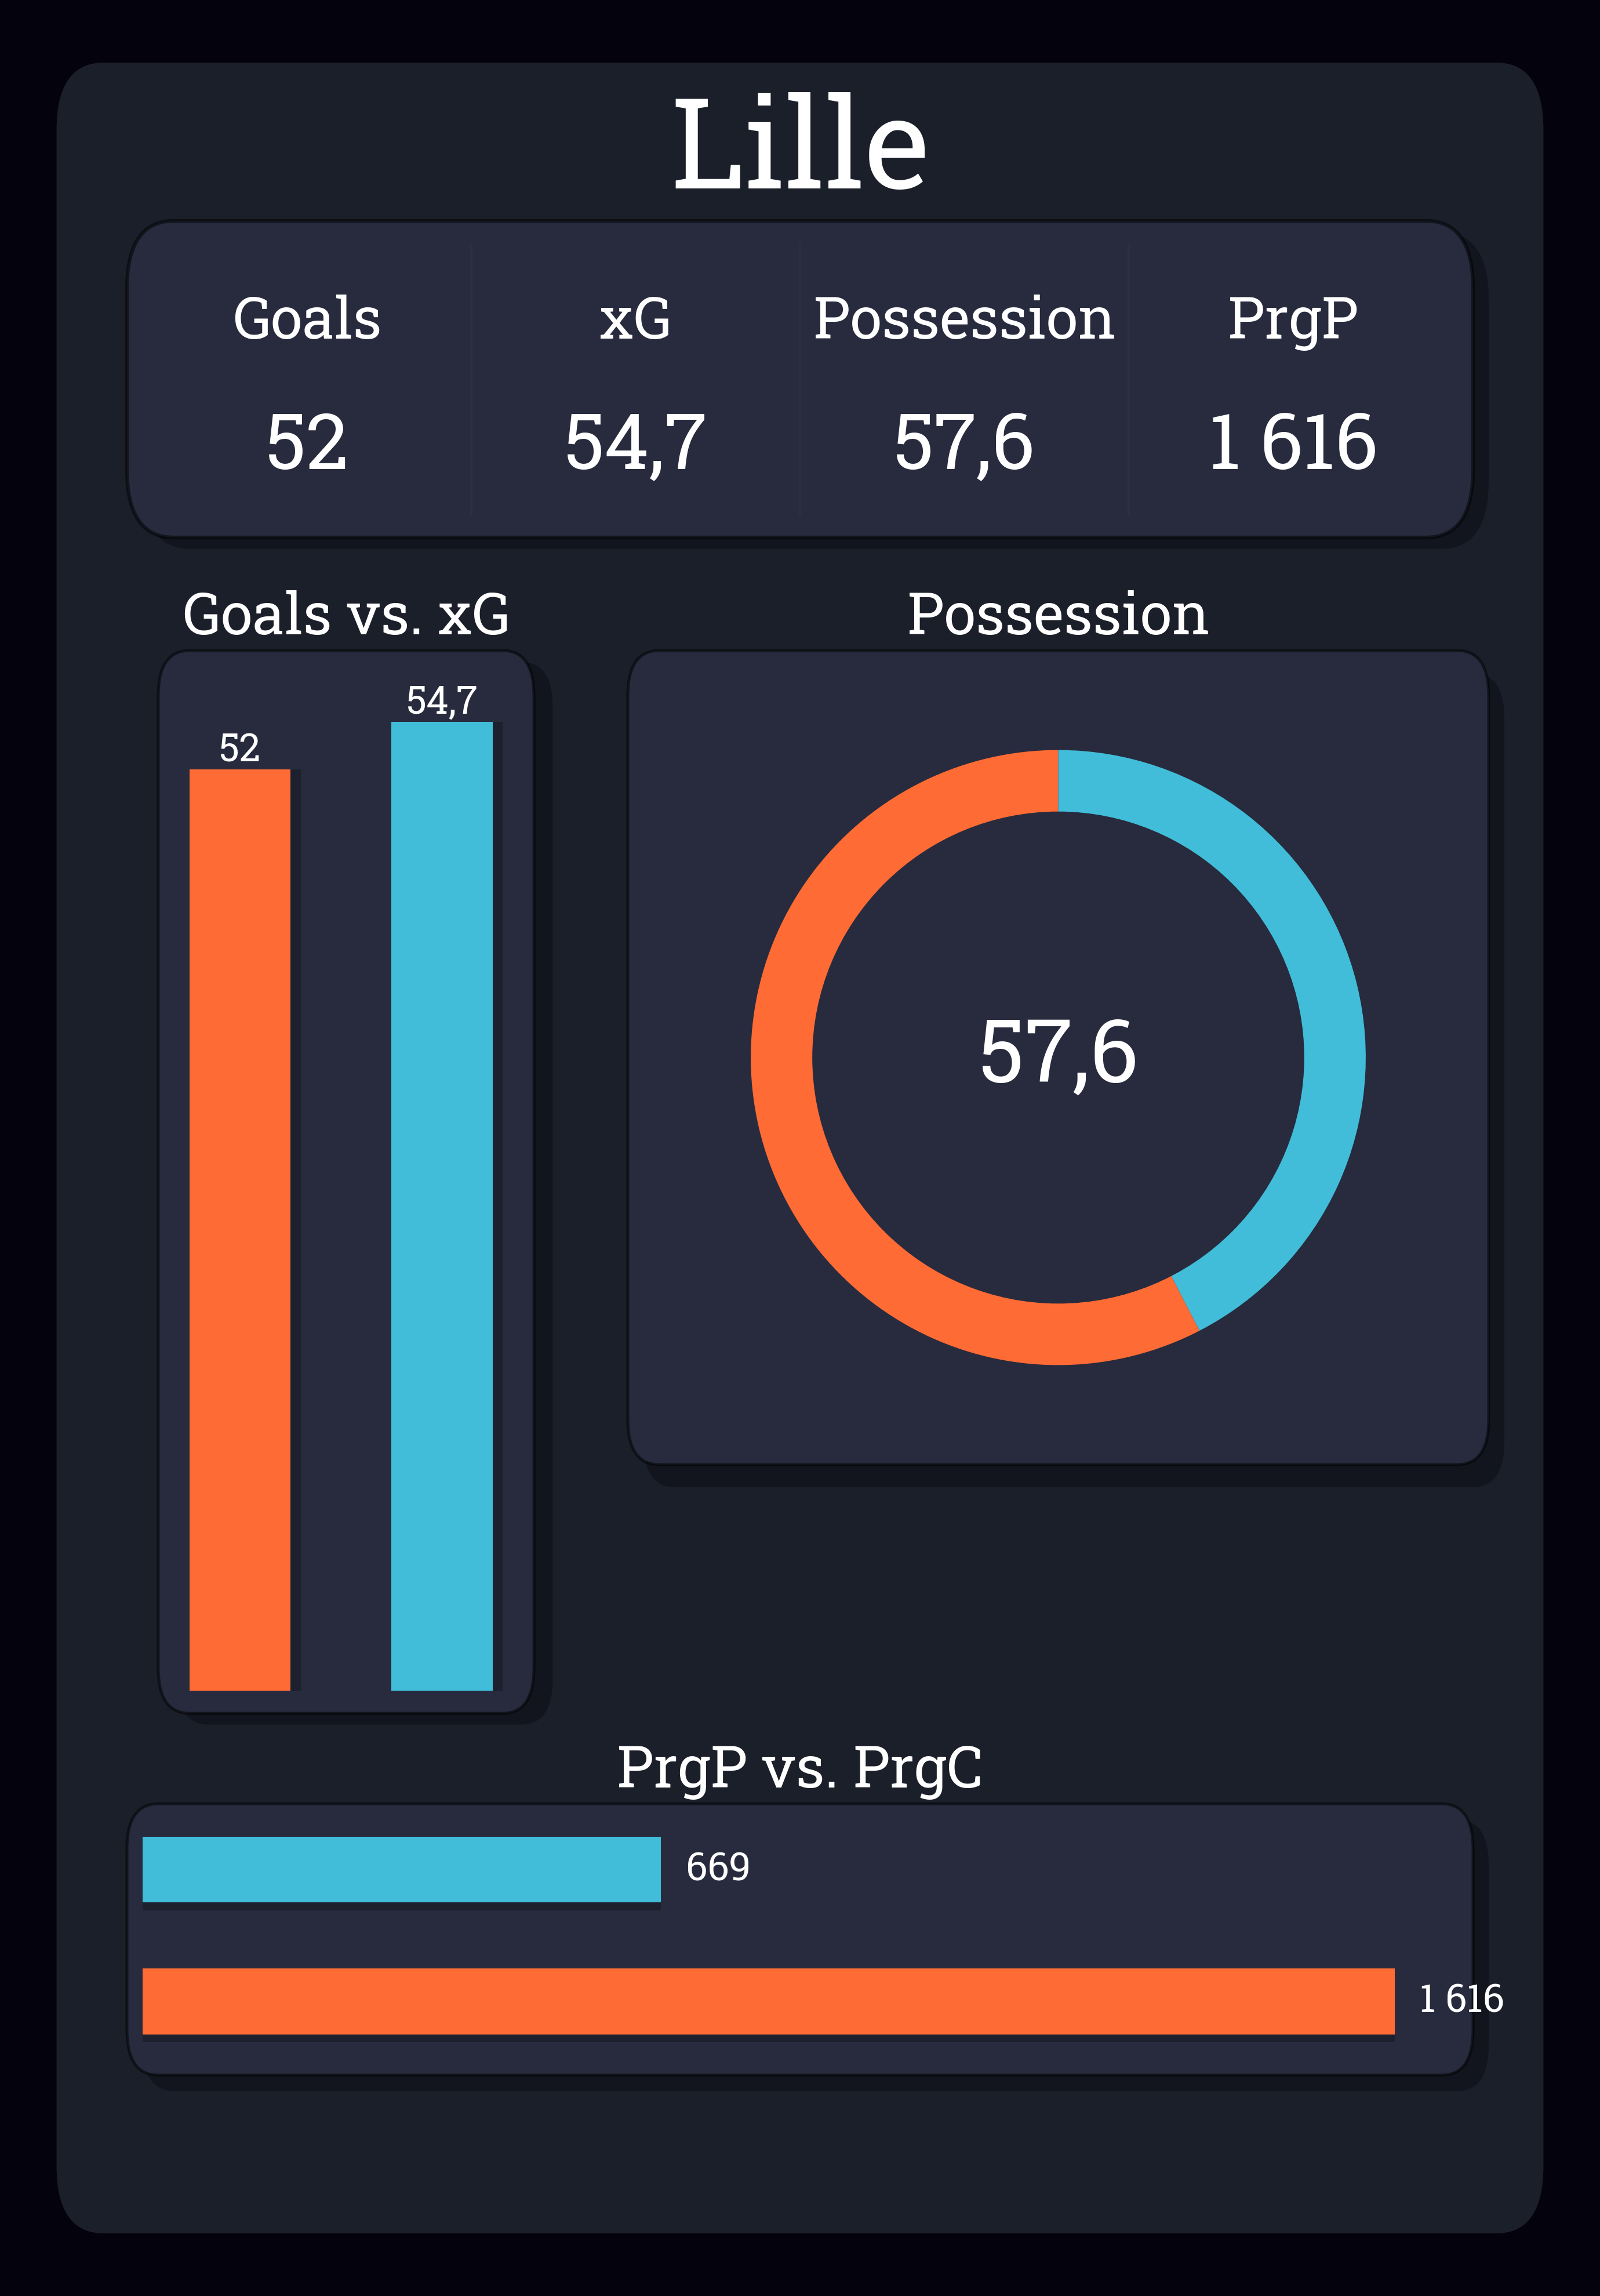Click the Goals vs. xG chart title
The image size is (1600, 2296).
(x=346, y=614)
